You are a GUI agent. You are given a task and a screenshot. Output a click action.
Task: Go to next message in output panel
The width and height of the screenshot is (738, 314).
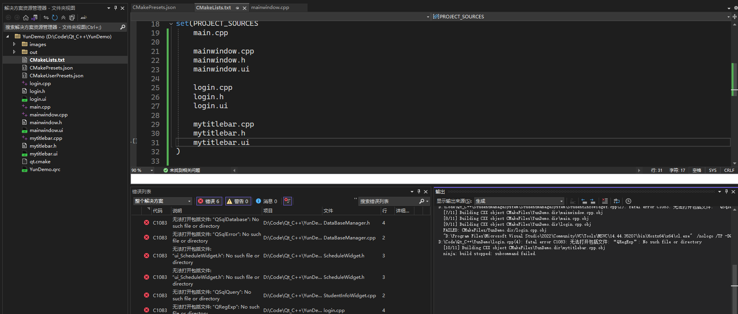(x=592, y=201)
